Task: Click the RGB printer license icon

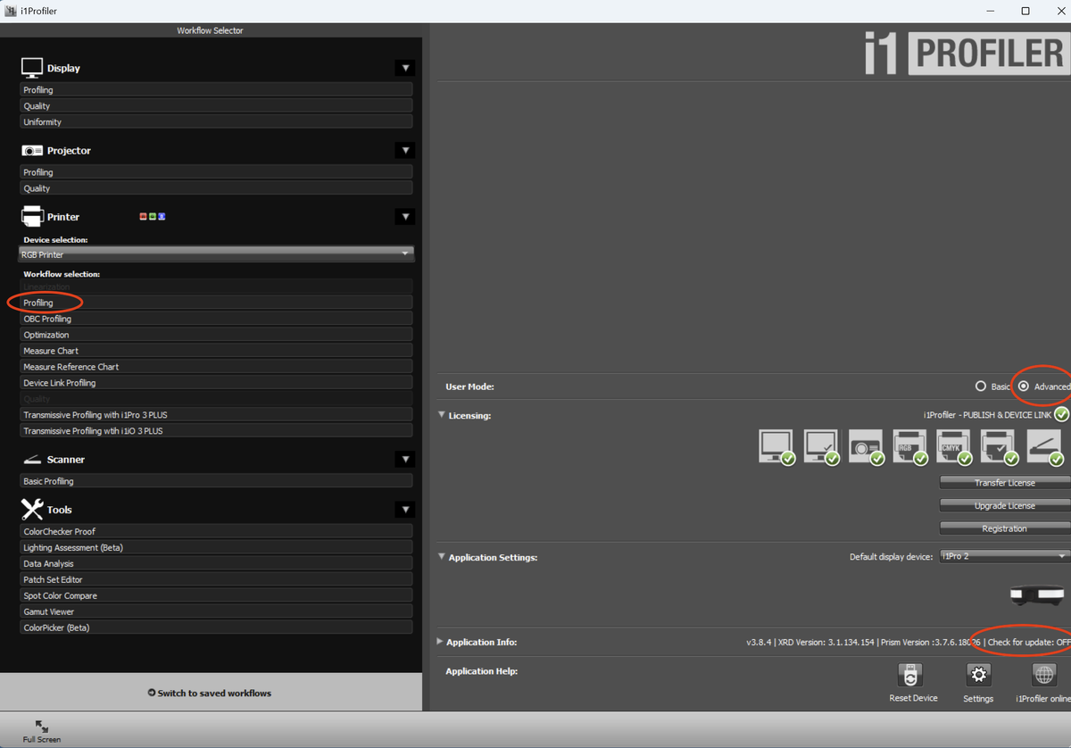Action: 909,445
